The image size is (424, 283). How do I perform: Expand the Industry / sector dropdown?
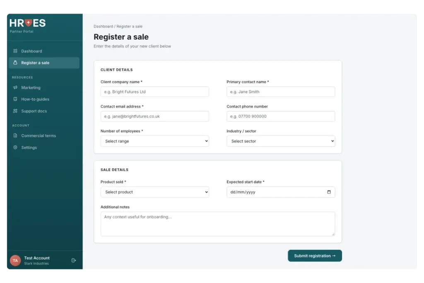point(281,141)
